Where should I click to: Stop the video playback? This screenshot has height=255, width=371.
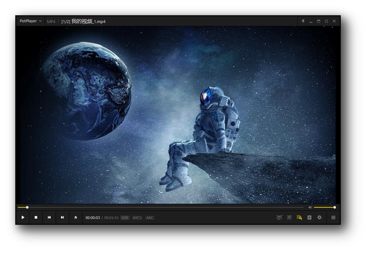36,217
